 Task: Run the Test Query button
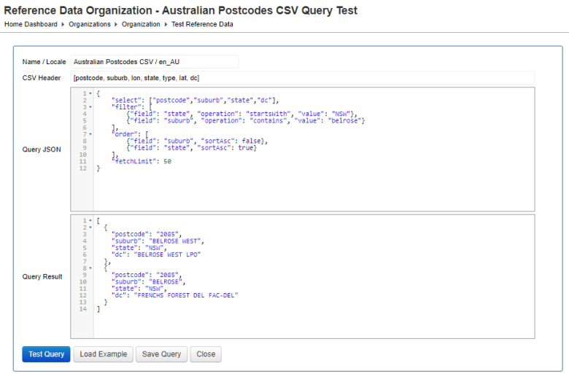point(46,354)
